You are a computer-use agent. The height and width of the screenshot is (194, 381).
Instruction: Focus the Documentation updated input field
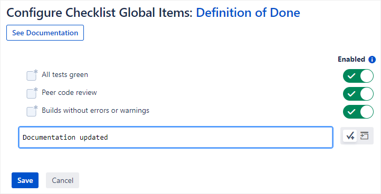(175, 137)
